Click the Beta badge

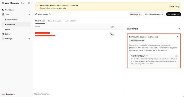click(22, 3)
